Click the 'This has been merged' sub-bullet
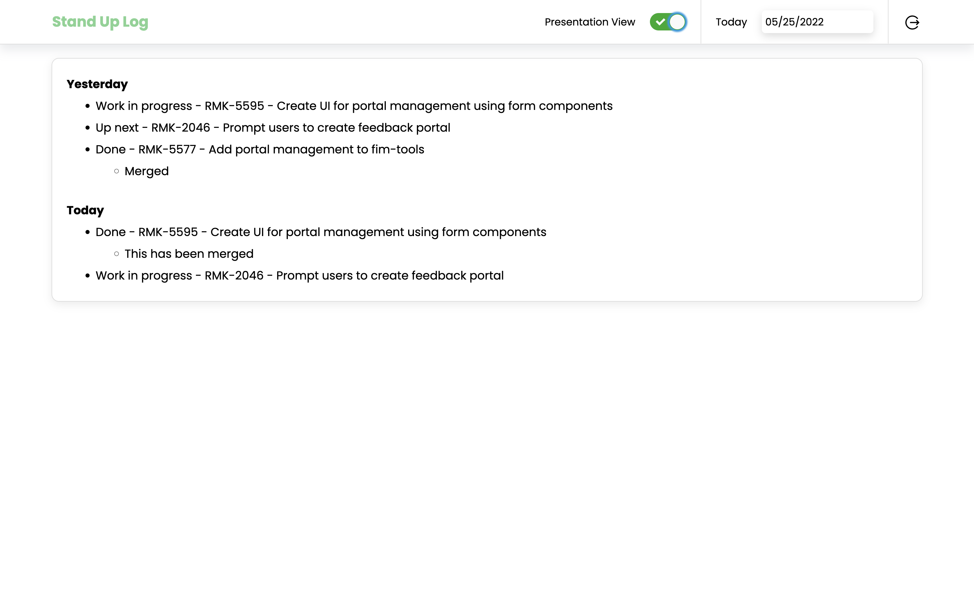Screen dimensions: 974x609 [189, 254]
